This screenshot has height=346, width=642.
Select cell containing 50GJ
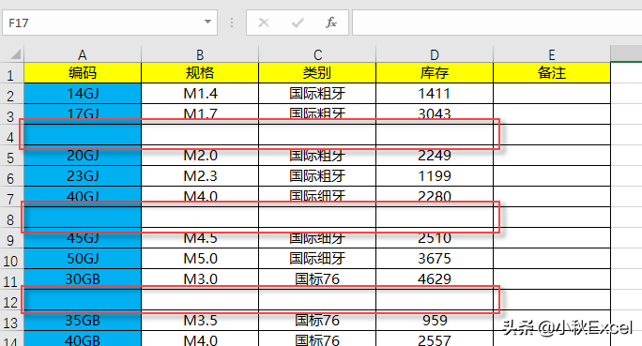coord(83,259)
